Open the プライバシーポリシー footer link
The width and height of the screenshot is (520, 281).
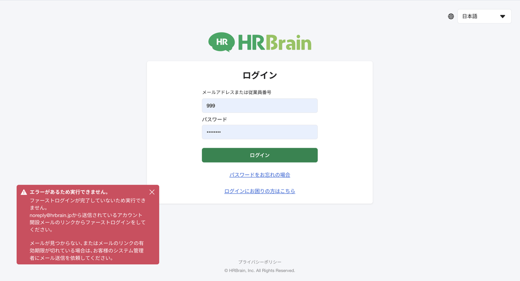coord(260,262)
